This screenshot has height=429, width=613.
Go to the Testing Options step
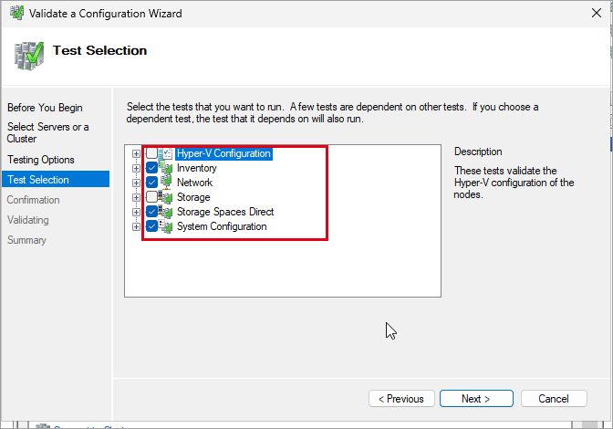pos(41,160)
